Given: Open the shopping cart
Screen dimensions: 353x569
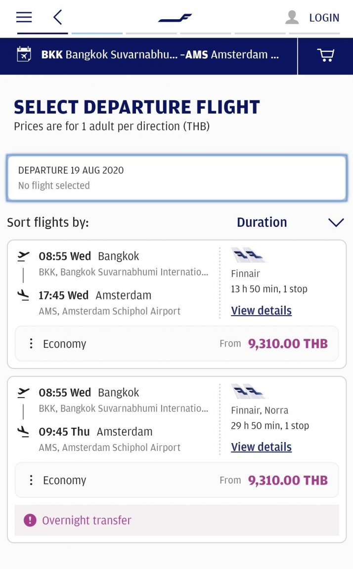Looking at the screenshot, I should (x=325, y=55).
